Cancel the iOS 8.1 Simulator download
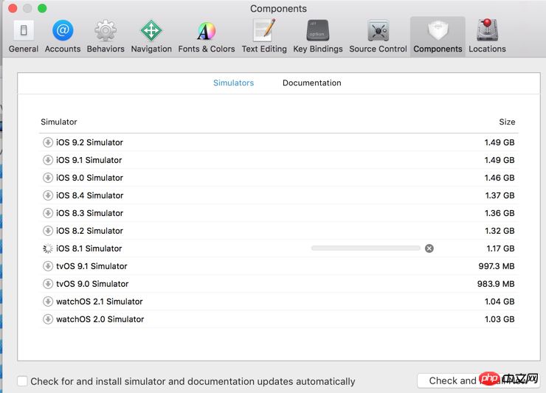This screenshot has width=546, height=393. point(429,248)
